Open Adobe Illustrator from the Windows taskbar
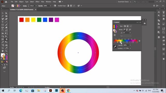The image size is (166, 93). [51, 91]
